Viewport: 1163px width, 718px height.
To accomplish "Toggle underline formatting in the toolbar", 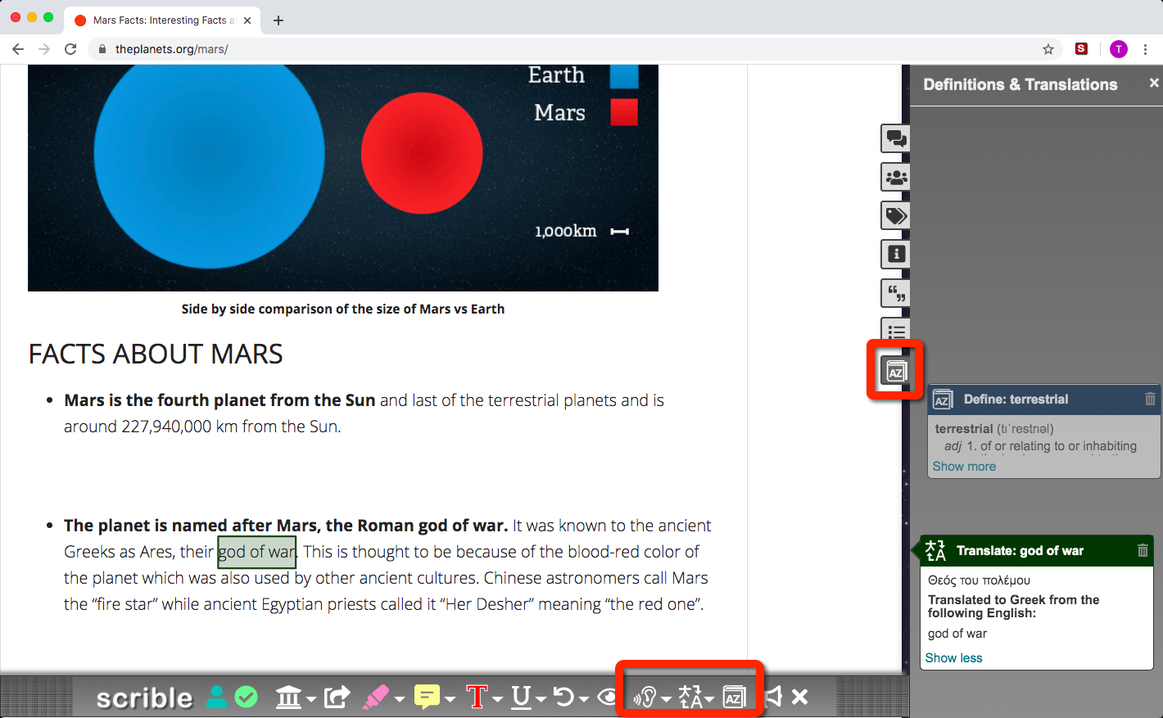I will click(522, 697).
